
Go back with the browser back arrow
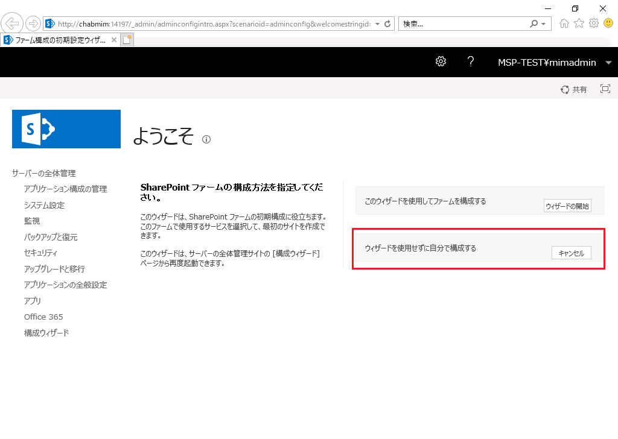point(12,24)
